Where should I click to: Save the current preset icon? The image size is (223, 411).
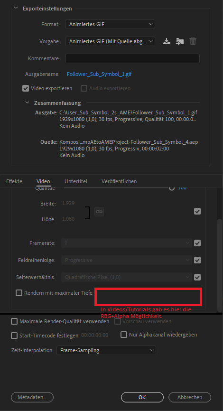click(167, 41)
